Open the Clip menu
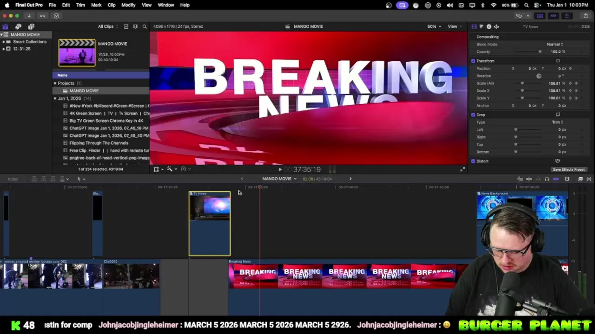 point(112,5)
